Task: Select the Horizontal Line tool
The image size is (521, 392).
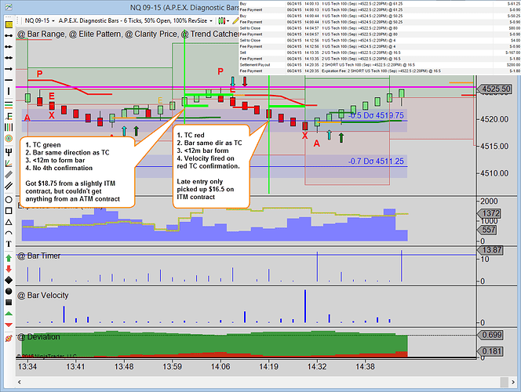Action: tap(9, 80)
